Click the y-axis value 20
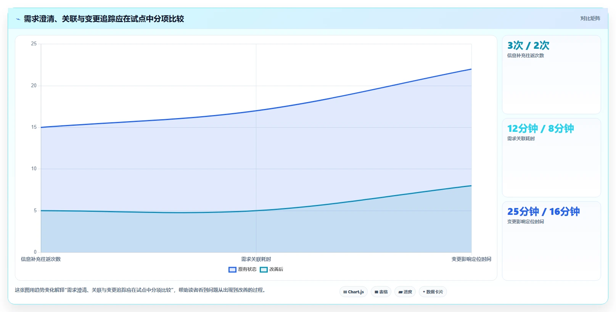This screenshot has height=312, width=616. pos(34,85)
